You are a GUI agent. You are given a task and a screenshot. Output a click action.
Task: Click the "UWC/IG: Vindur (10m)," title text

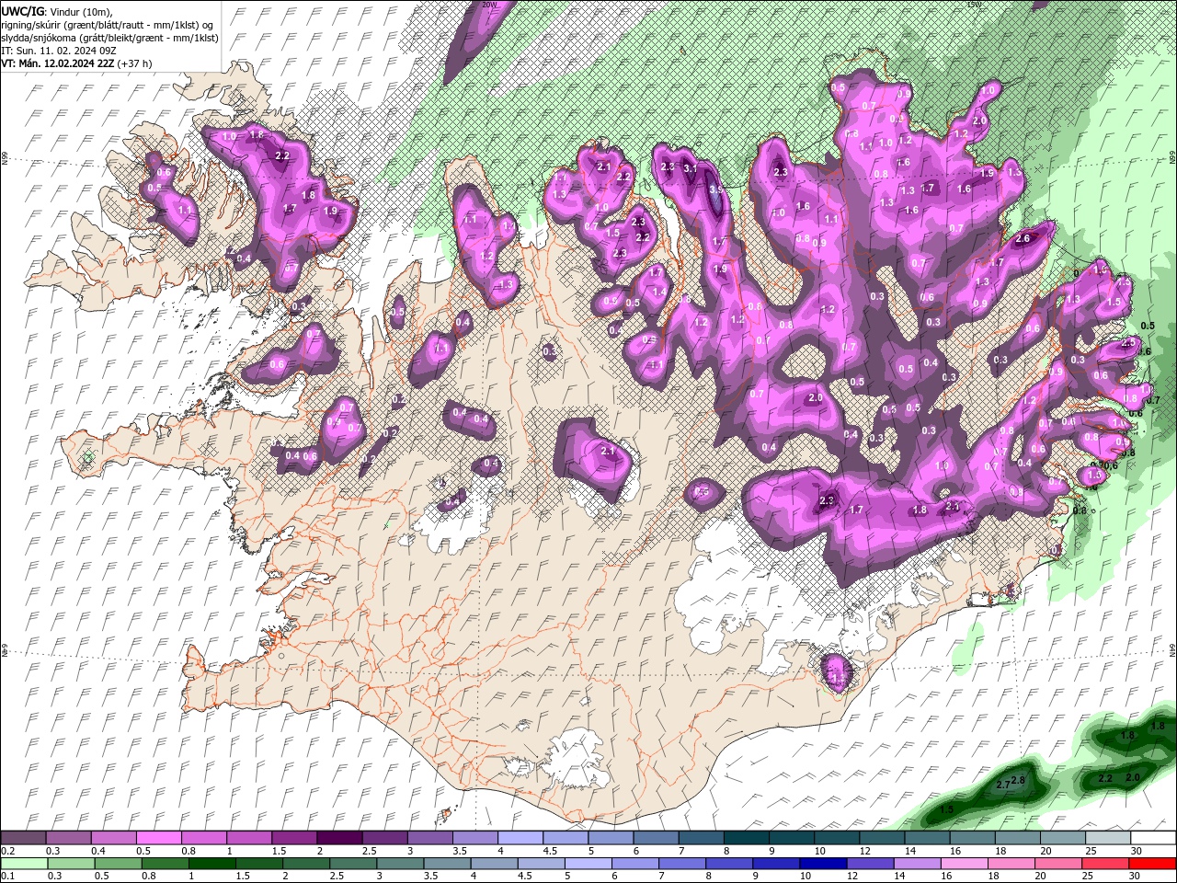point(56,11)
